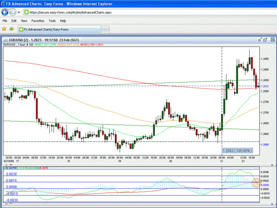
Task: Click the 0.0030 level label in MACD panel
Action: tap(12, 174)
